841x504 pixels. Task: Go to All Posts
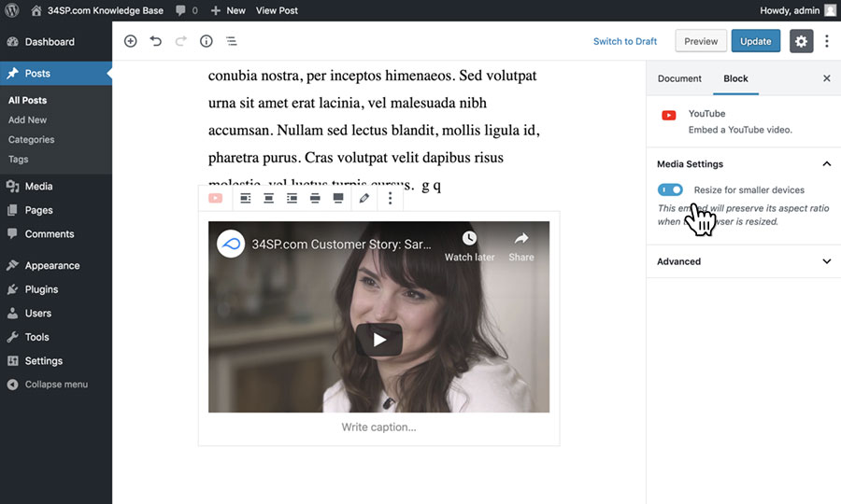(x=27, y=100)
